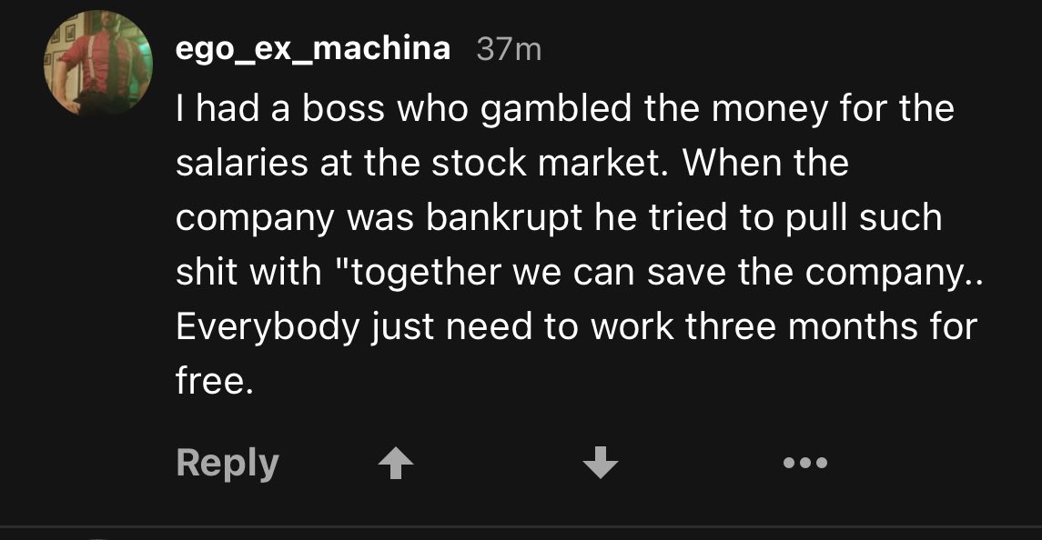Downvote the ego_ex_machina comment
Screen dimensions: 1042x540
point(601,463)
